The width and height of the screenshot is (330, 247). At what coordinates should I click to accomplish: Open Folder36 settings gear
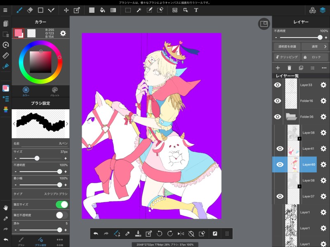pos(323,117)
